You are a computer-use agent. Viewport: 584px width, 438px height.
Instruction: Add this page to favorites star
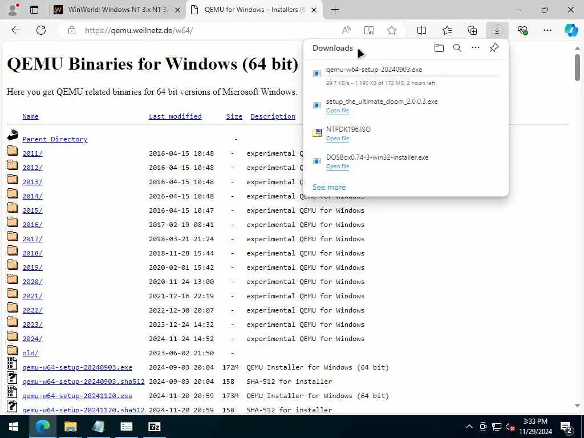[391, 30]
